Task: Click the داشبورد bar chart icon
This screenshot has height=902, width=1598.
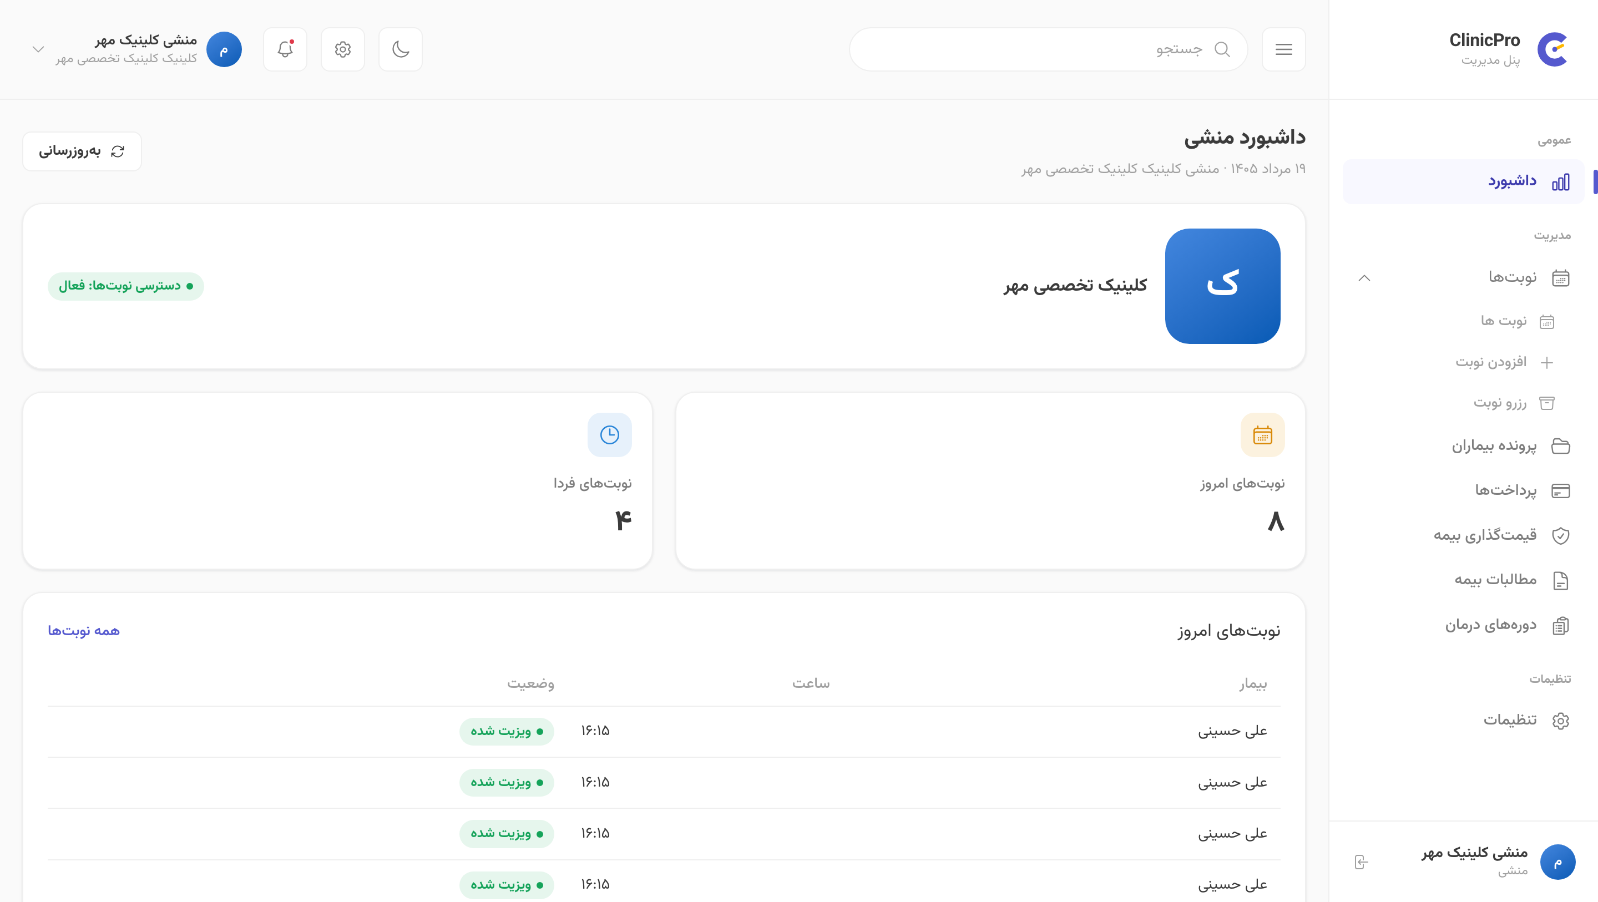Action: tap(1561, 182)
